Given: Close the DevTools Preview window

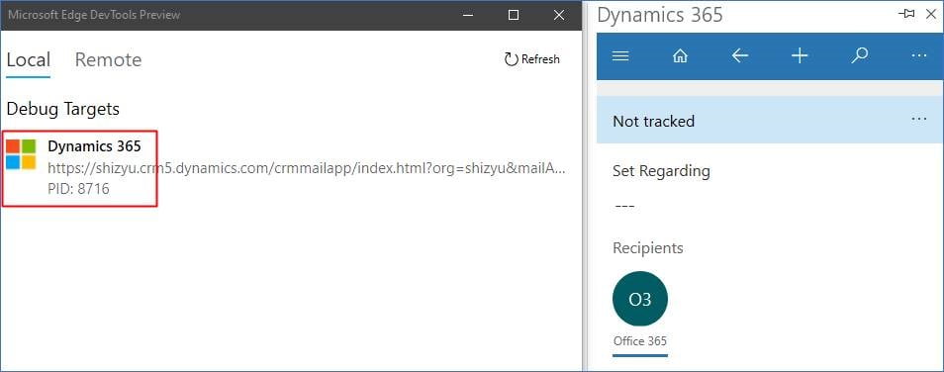Looking at the screenshot, I should (x=559, y=15).
